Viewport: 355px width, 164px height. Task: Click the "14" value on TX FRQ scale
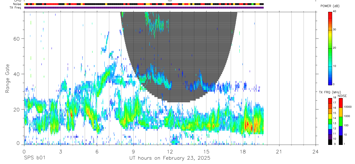pyautogui.click(x=334, y=118)
